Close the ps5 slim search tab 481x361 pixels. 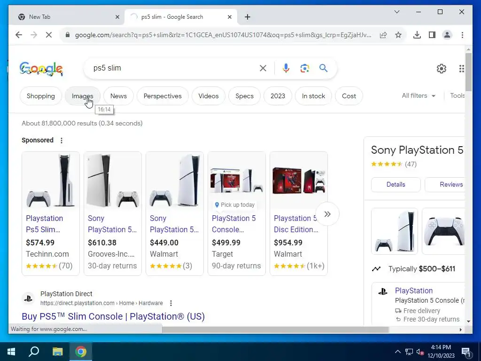coord(229,17)
